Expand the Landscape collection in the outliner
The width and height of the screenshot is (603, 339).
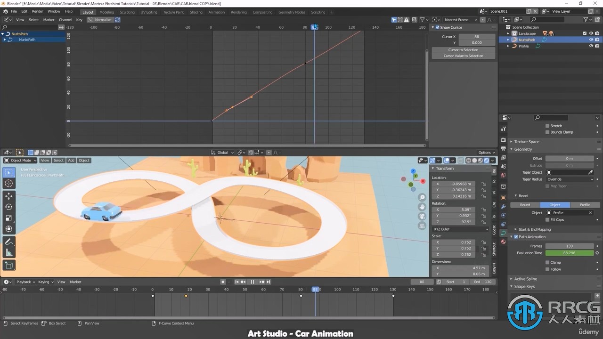pyautogui.click(x=508, y=33)
